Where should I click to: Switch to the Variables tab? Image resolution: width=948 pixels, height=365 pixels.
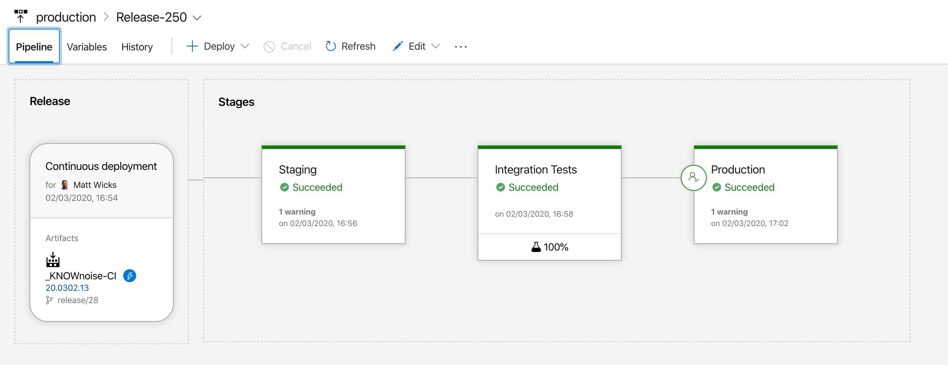click(86, 47)
